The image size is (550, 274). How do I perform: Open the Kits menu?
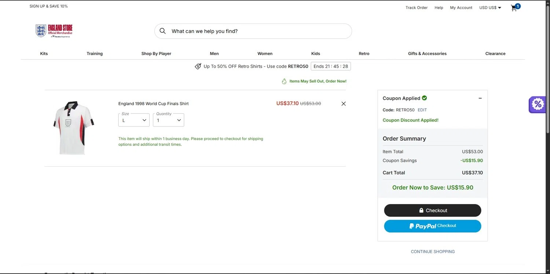(x=44, y=53)
